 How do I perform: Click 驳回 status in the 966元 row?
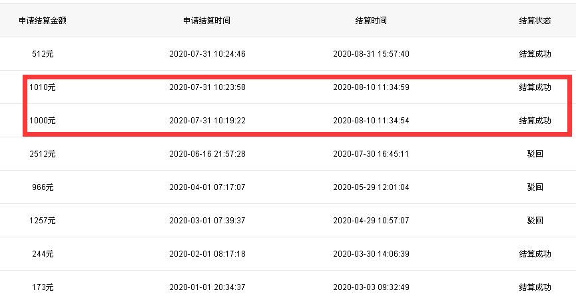click(535, 187)
